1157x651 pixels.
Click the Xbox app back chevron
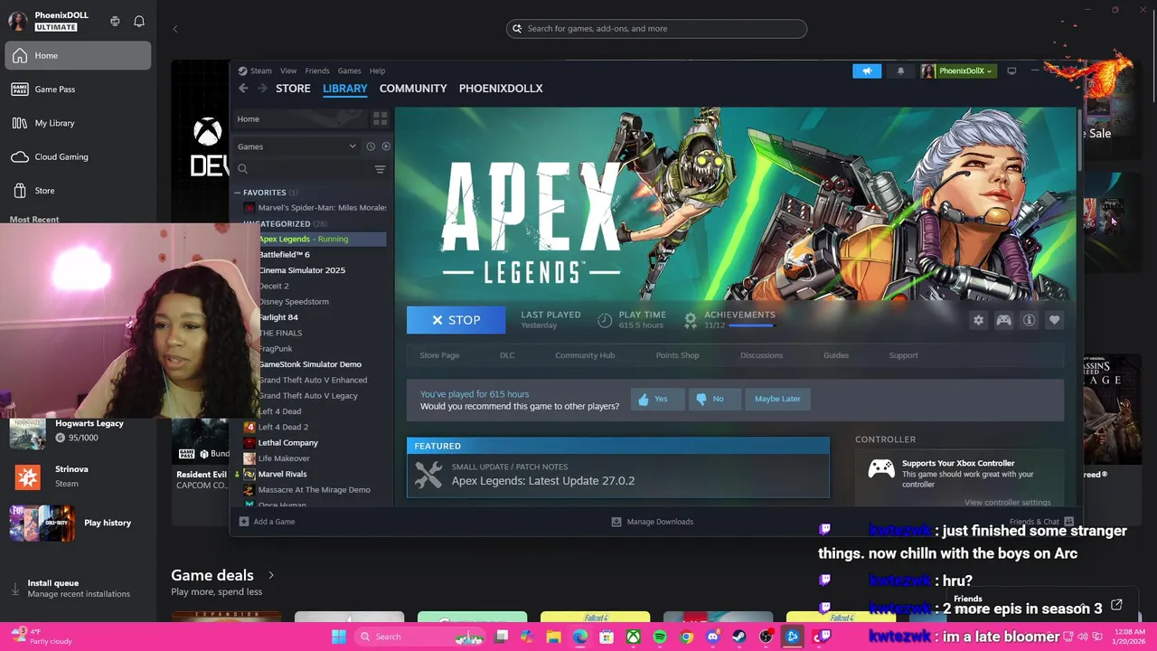click(175, 29)
